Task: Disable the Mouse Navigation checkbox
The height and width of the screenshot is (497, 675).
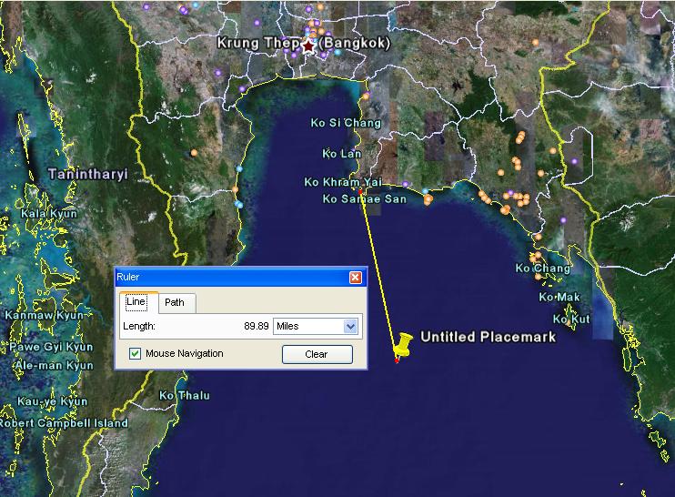Action: [136, 353]
